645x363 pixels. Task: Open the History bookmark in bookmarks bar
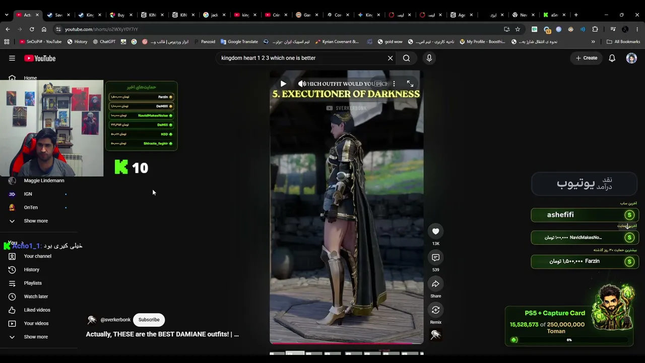77,42
